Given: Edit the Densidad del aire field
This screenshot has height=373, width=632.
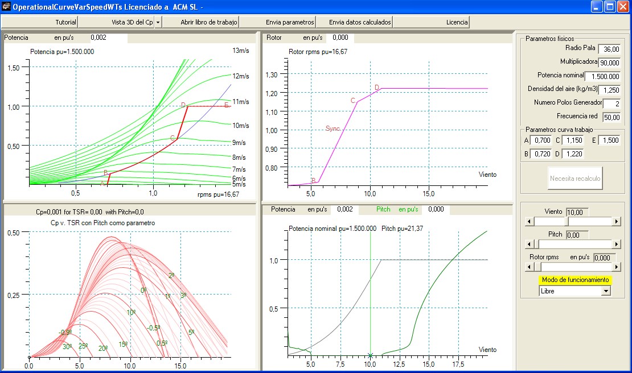Looking at the screenshot, I should (609, 90).
